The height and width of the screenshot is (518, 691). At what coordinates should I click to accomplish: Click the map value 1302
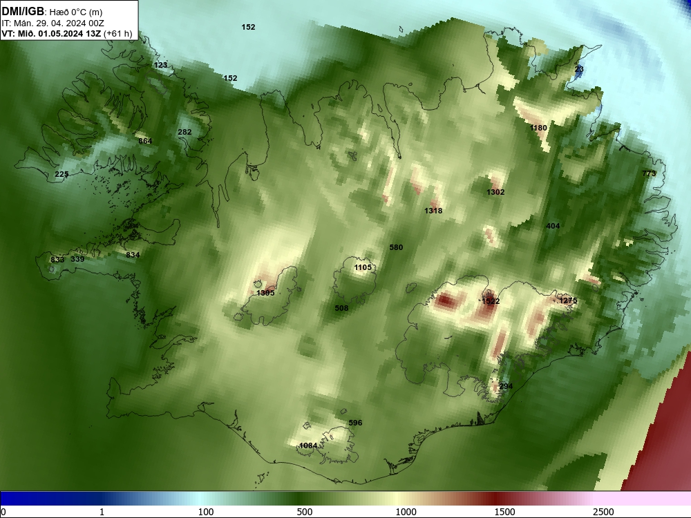click(x=495, y=192)
